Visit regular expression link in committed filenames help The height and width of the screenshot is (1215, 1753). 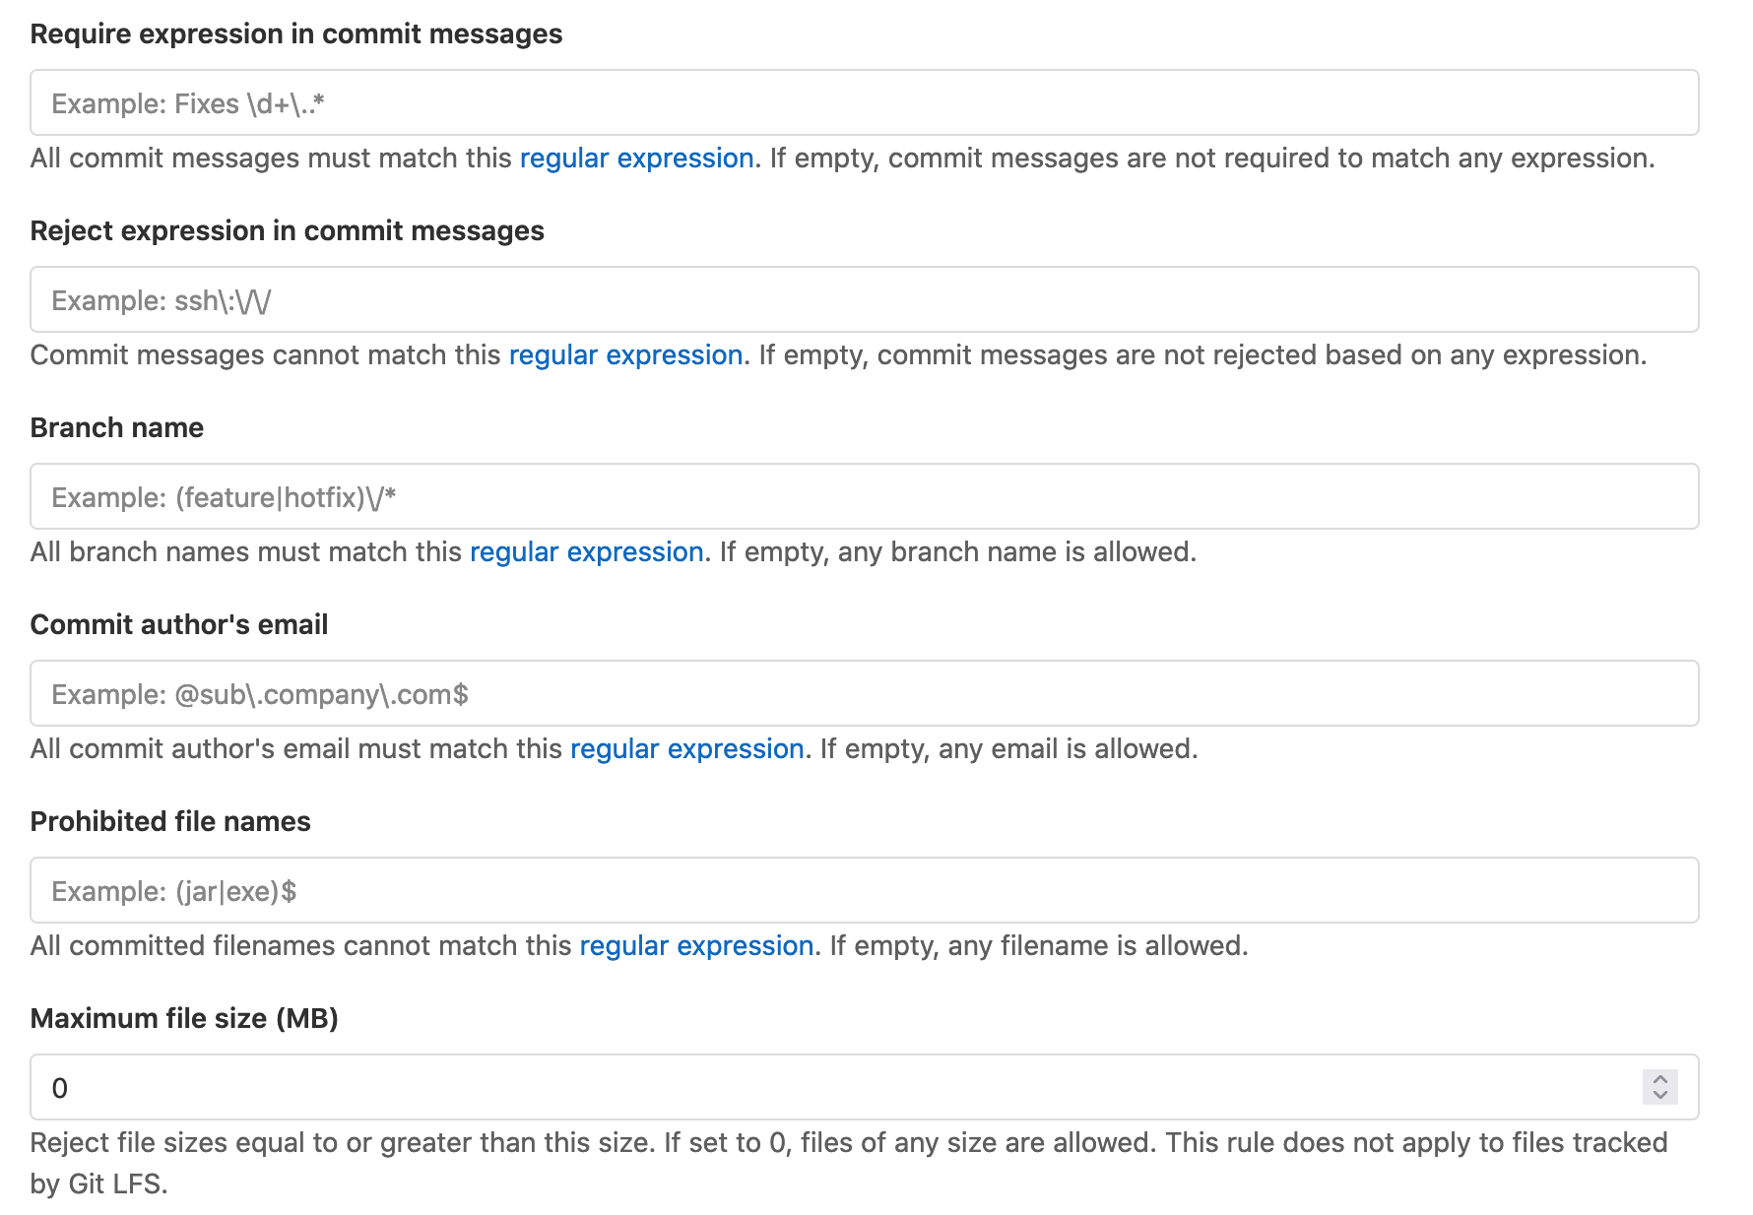(x=696, y=946)
